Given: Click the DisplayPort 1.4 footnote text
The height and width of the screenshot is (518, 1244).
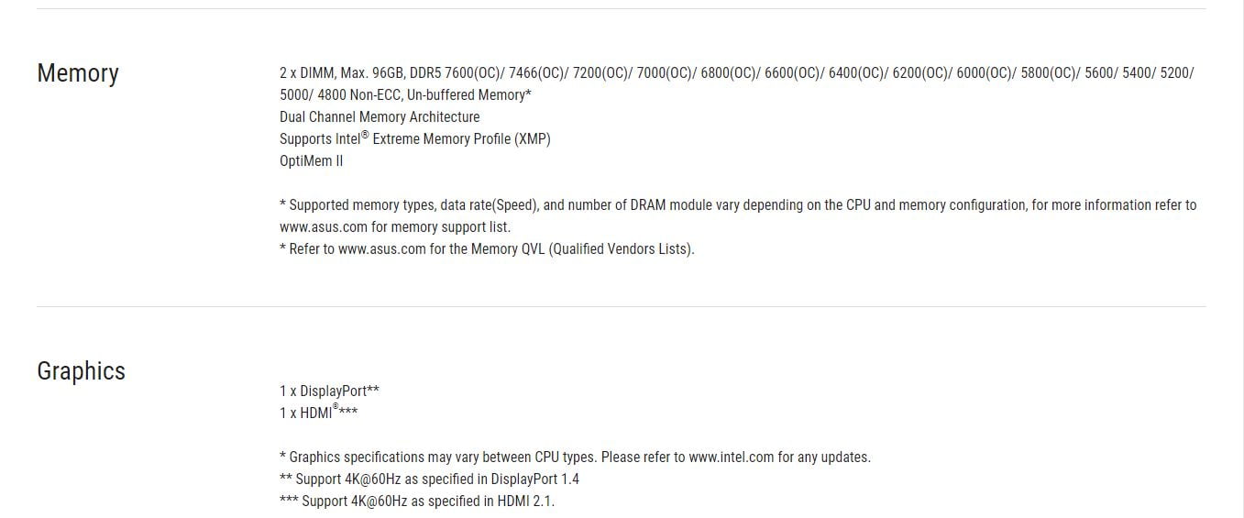Looking at the screenshot, I should click(429, 479).
